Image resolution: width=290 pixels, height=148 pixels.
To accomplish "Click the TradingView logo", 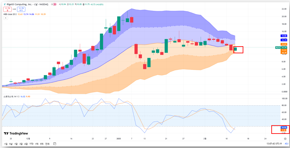I will click(x=16, y=134).
